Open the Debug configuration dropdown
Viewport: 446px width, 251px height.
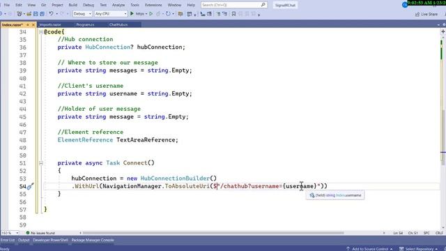click(82, 14)
